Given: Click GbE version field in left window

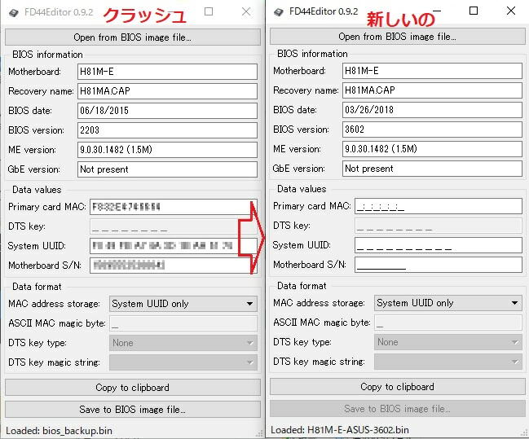Looking at the screenshot, I should click(167, 169).
